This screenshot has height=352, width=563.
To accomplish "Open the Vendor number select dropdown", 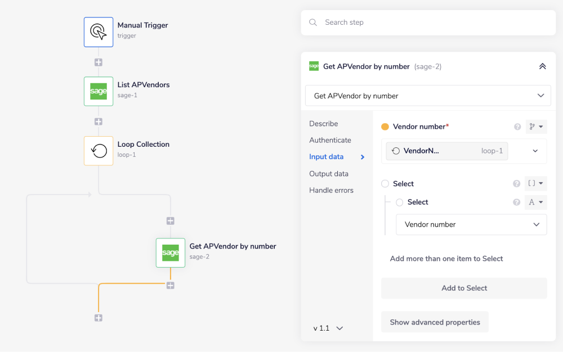I will (x=471, y=224).
